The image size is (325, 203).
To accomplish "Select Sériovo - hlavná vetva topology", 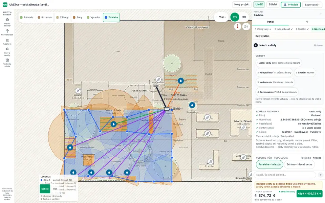I will [299, 164].
